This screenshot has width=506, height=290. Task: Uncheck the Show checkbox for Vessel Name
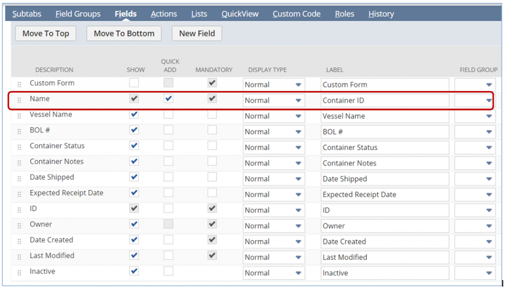(x=134, y=114)
